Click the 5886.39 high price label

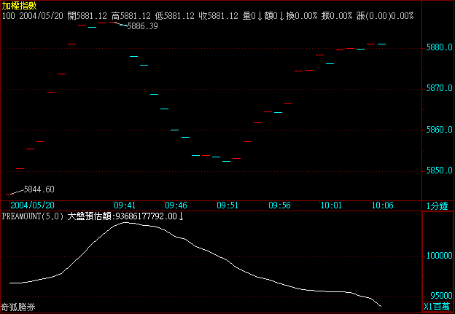pos(143,26)
